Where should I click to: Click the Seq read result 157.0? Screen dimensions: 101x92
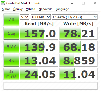pos(39,33)
